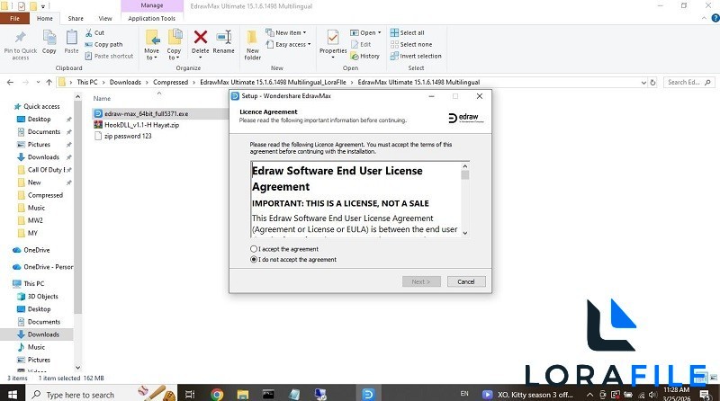The width and height of the screenshot is (720, 401).
Task: Click Select none in ribbon
Action: click(x=411, y=44)
